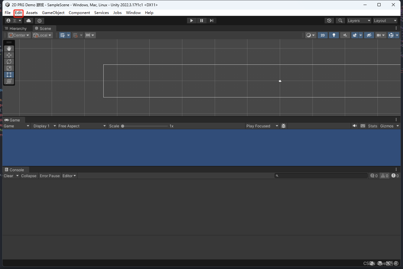Open Center pivot mode dropdown
403x269 pixels.
tap(19, 35)
